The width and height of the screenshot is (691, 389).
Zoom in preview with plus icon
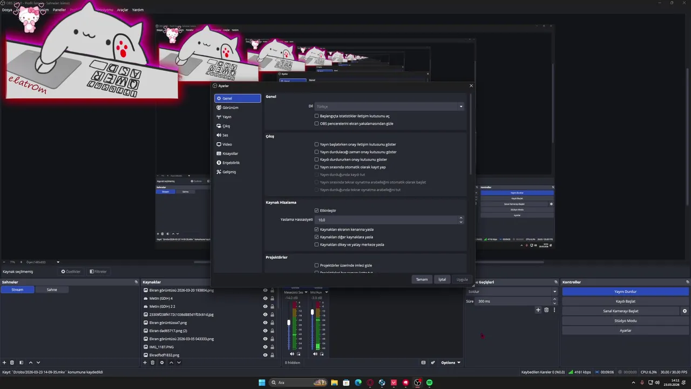[22, 262]
